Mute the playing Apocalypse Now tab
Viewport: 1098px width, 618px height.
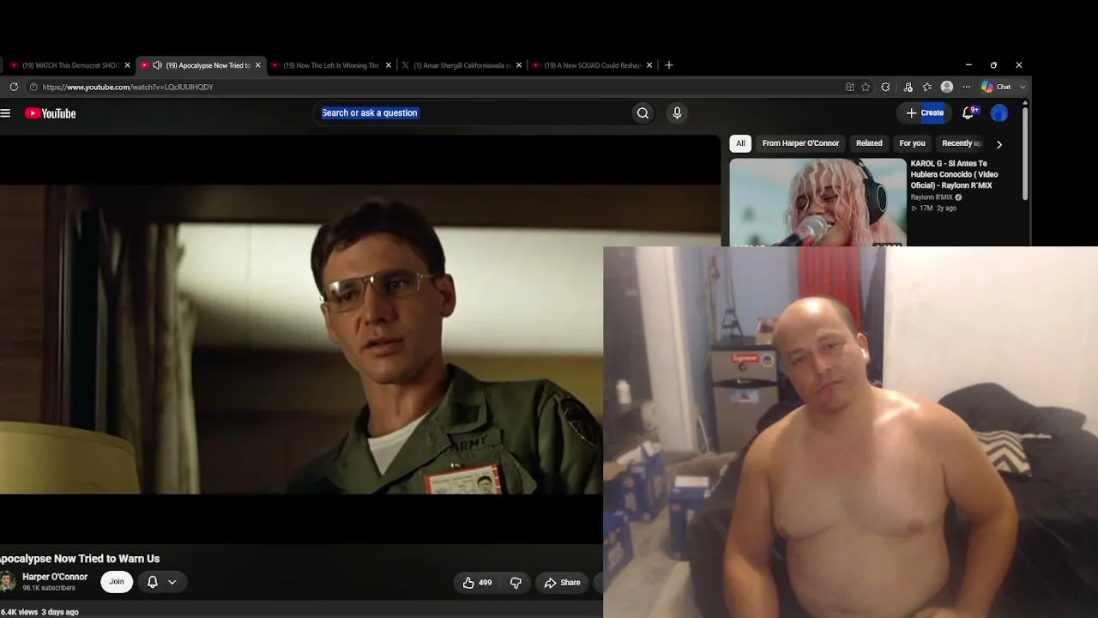[x=157, y=65]
